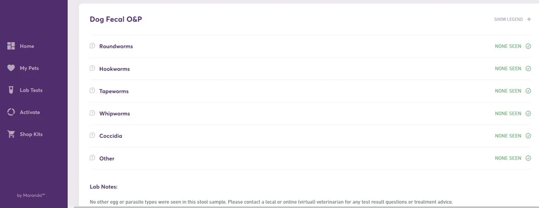The image size is (539, 208).
Task: Select the horizontal scrollbar at bottom
Action: 306,207
